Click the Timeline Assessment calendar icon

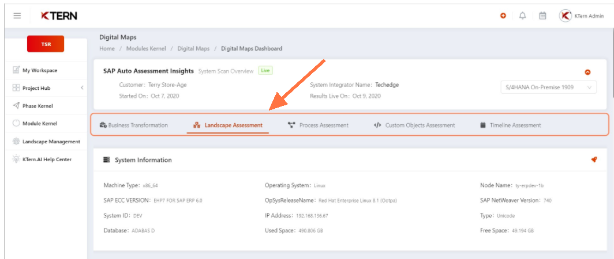point(483,125)
